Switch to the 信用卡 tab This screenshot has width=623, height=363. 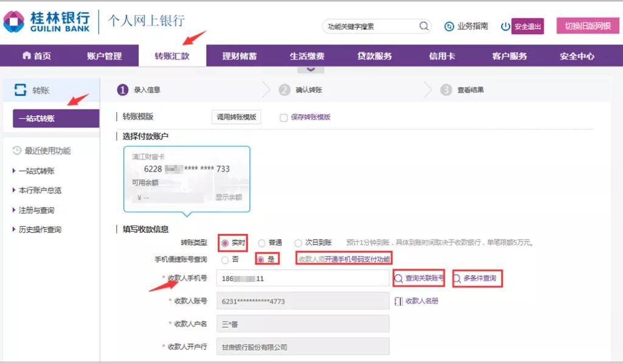coord(441,56)
